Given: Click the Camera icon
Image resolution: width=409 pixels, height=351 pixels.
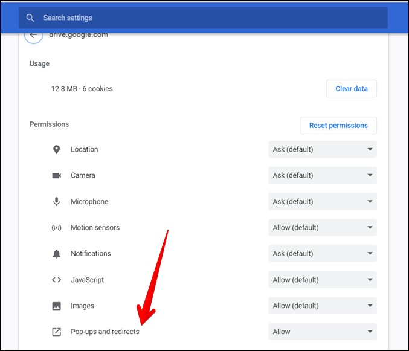Looking at the screenshot, I should pos(56,175).
